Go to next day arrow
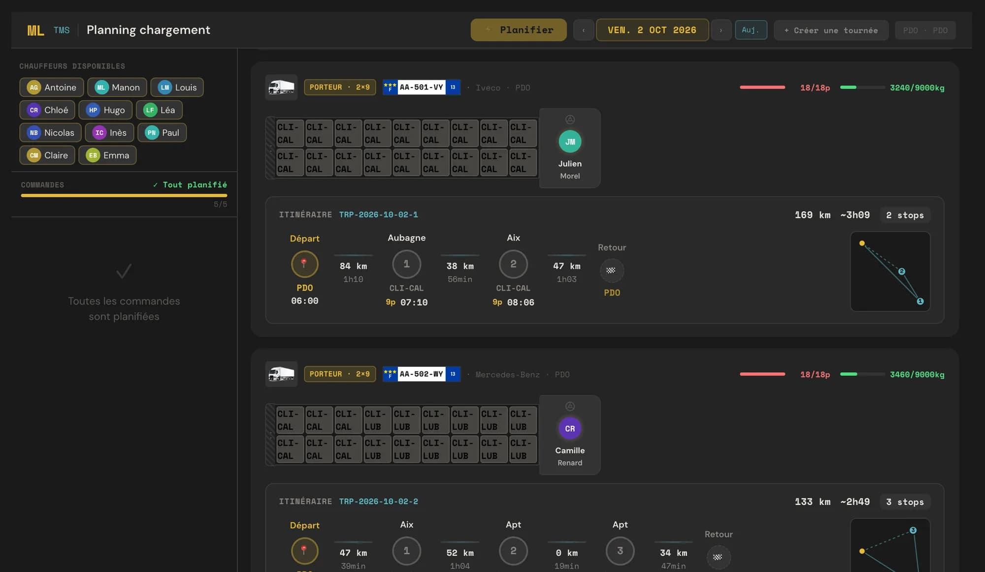Screen dimensions: 985x572 click(721, 30)
